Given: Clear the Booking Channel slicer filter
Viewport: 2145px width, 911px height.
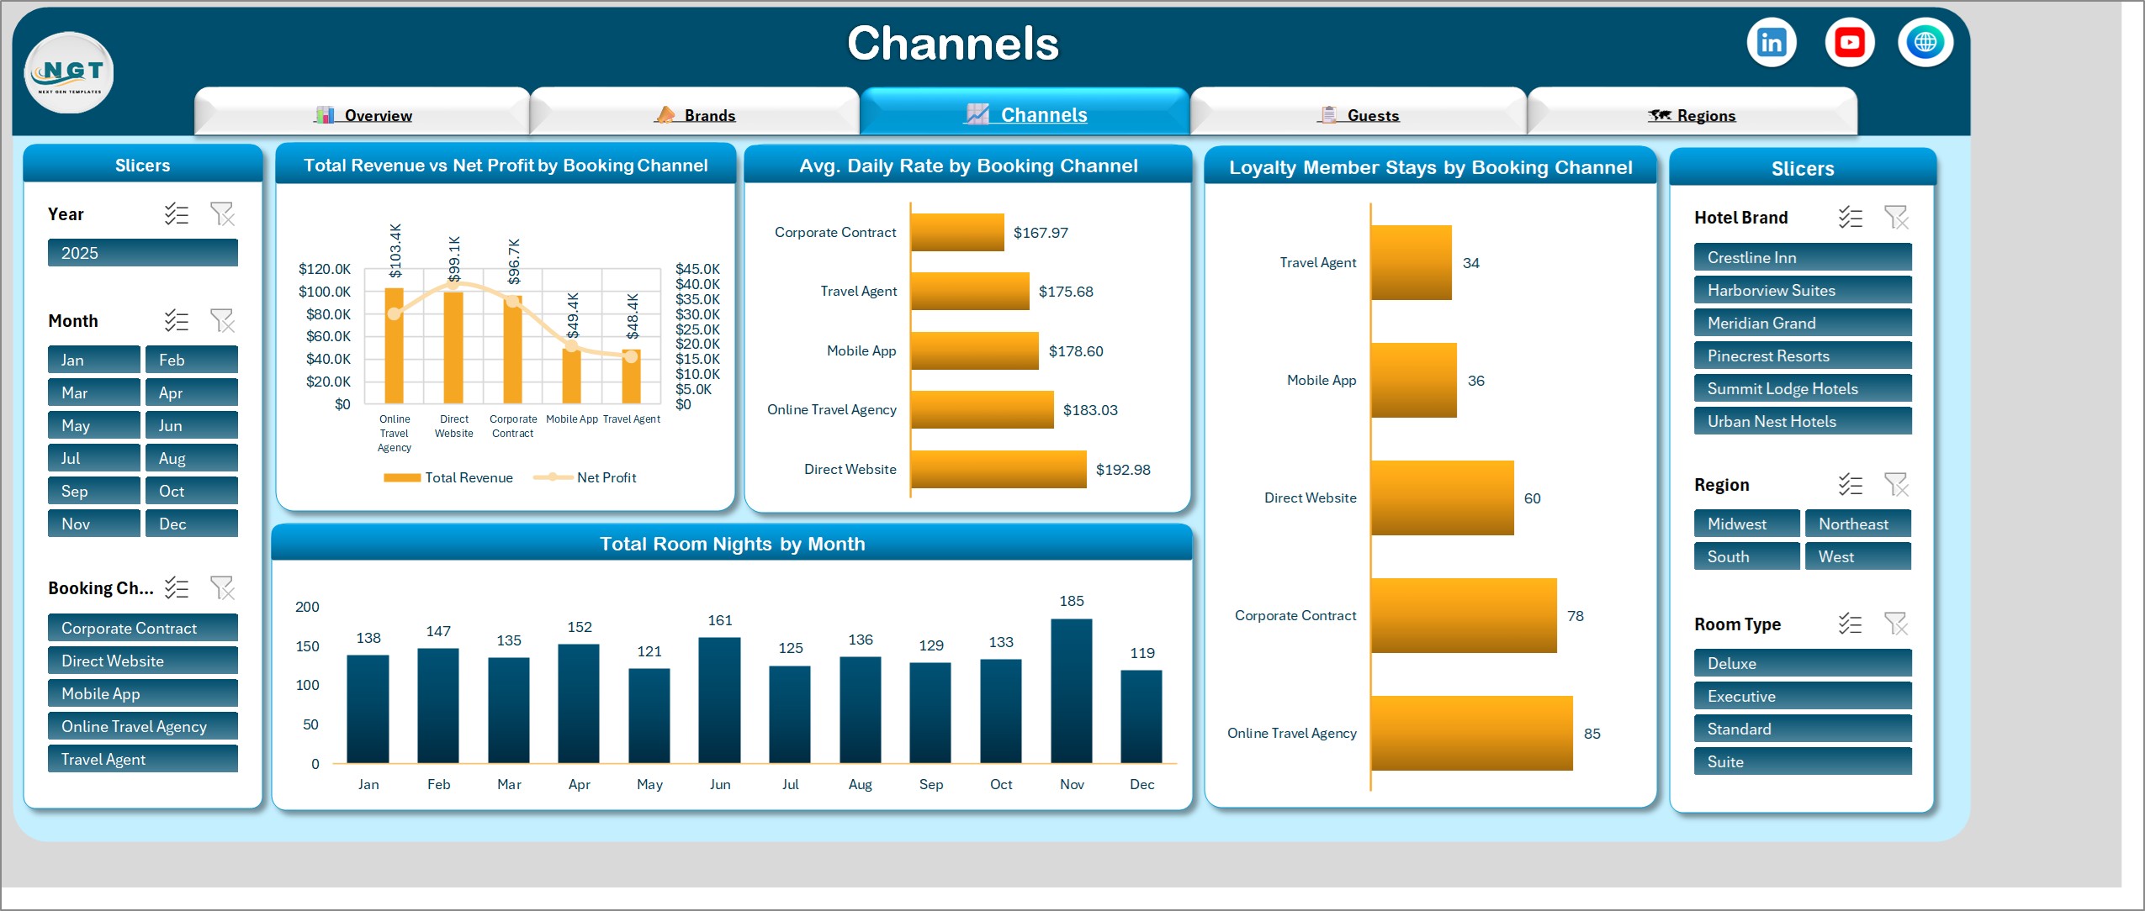Looking at the screenshot, I should 222,587.
